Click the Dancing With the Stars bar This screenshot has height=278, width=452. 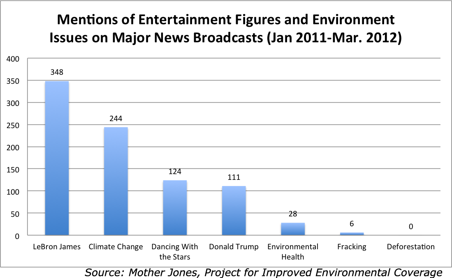tap(175, 207)
